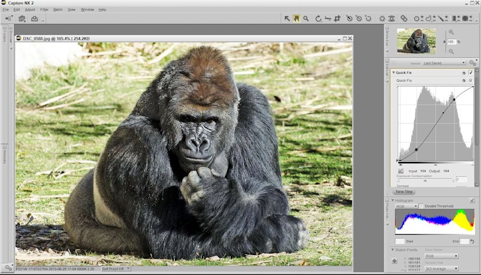Click the black point slider under curve

400,165
